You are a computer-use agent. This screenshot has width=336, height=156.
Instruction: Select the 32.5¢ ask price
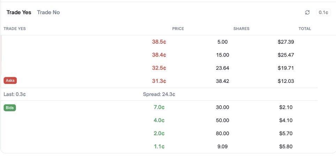[x=159, y=68]
